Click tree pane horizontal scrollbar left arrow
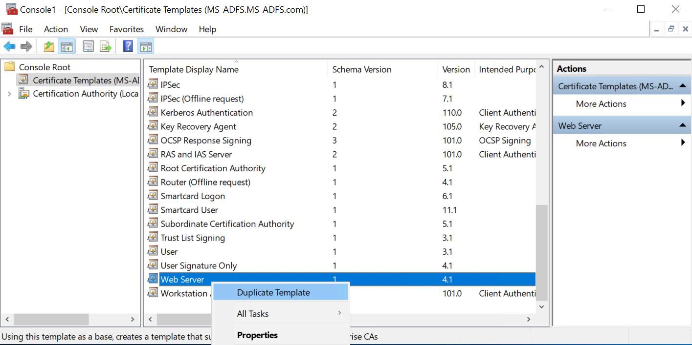692x345 pixels. [x=7, y=319]
